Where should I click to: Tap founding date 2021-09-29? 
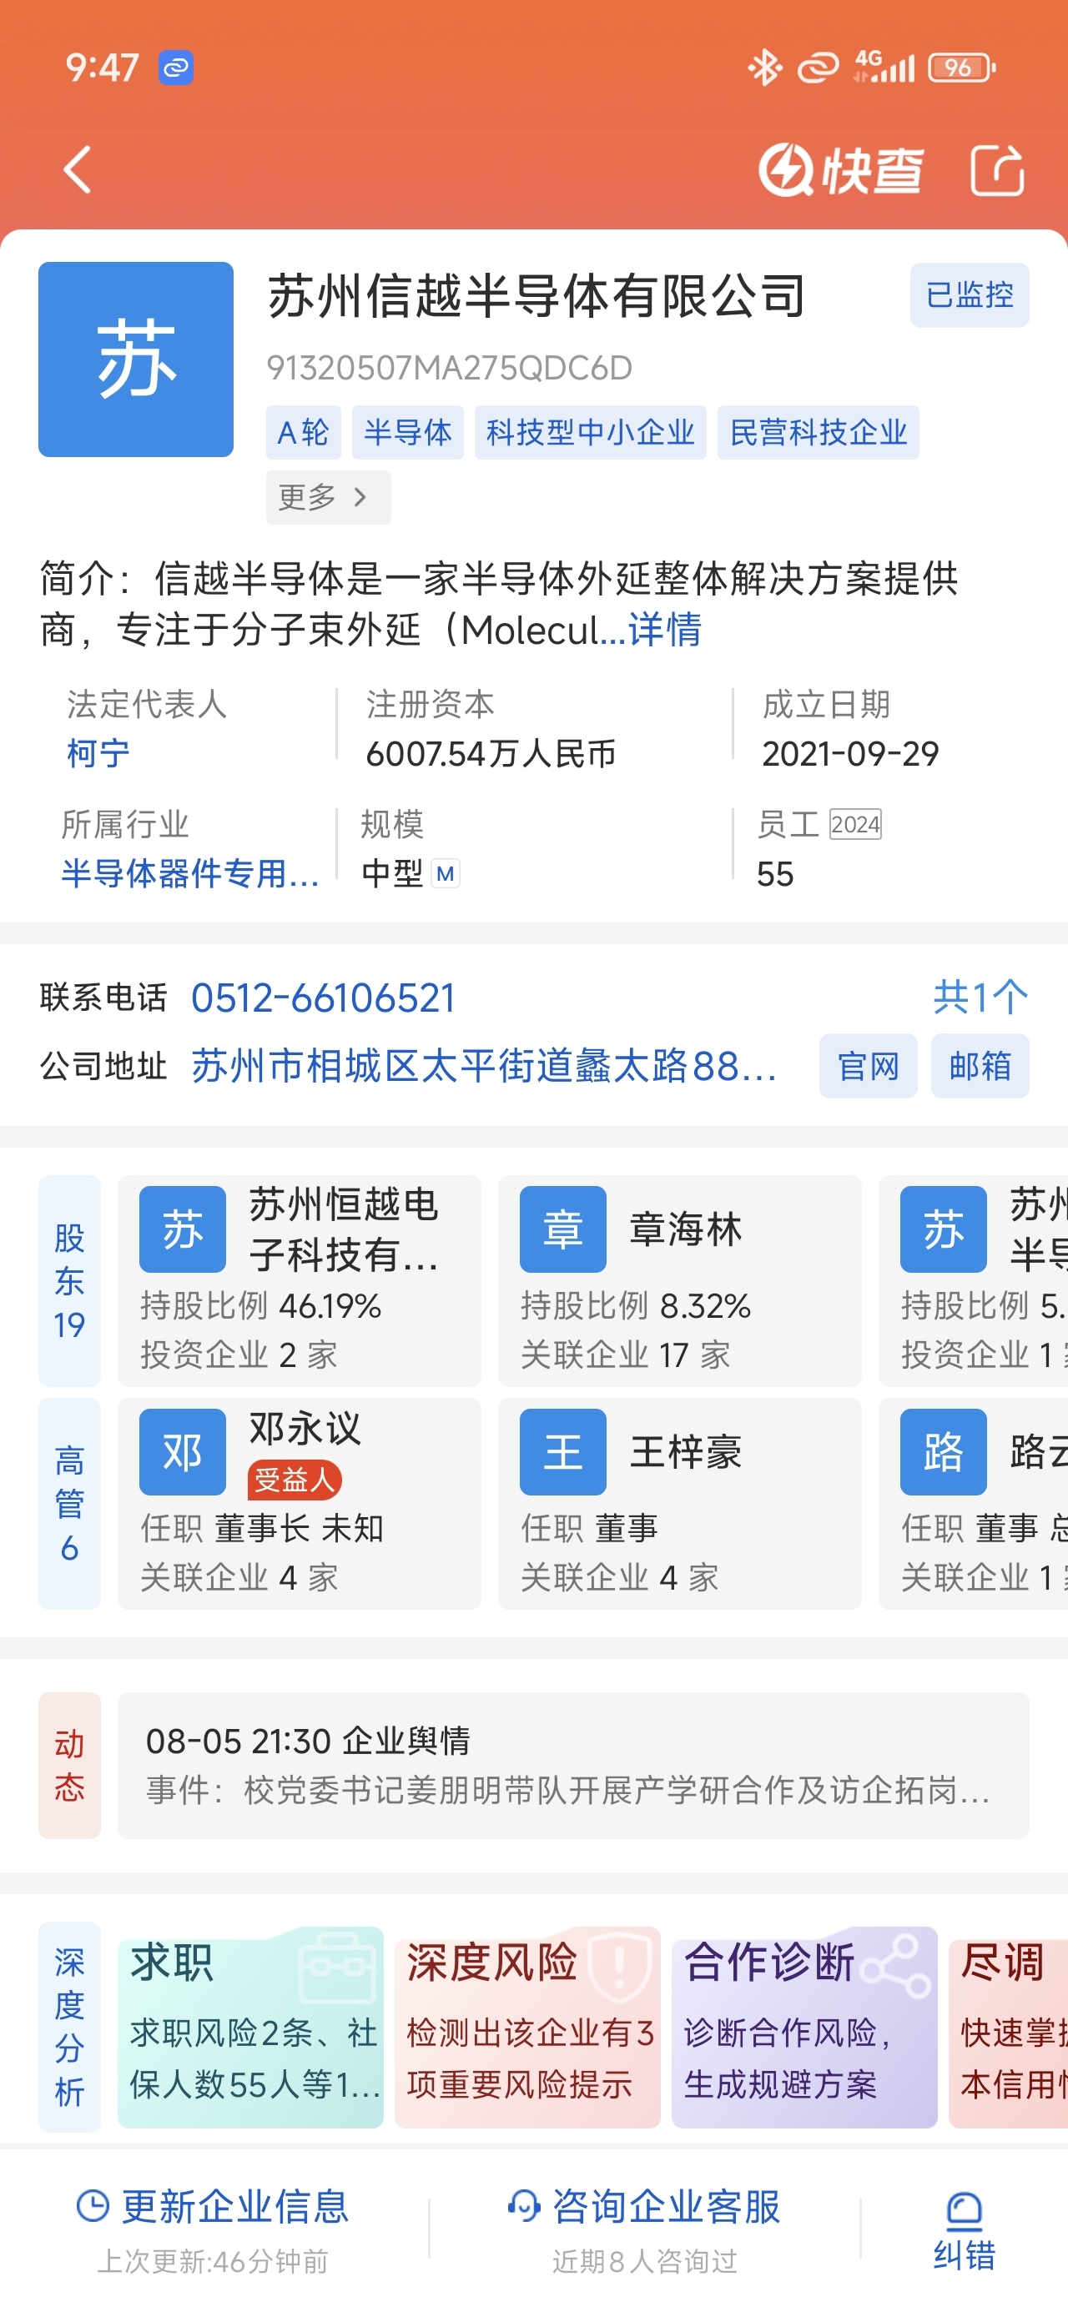click(x=850, y=753)
